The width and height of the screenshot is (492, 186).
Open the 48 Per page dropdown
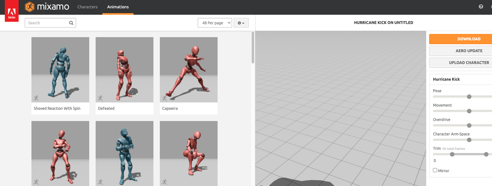(215, 23)
